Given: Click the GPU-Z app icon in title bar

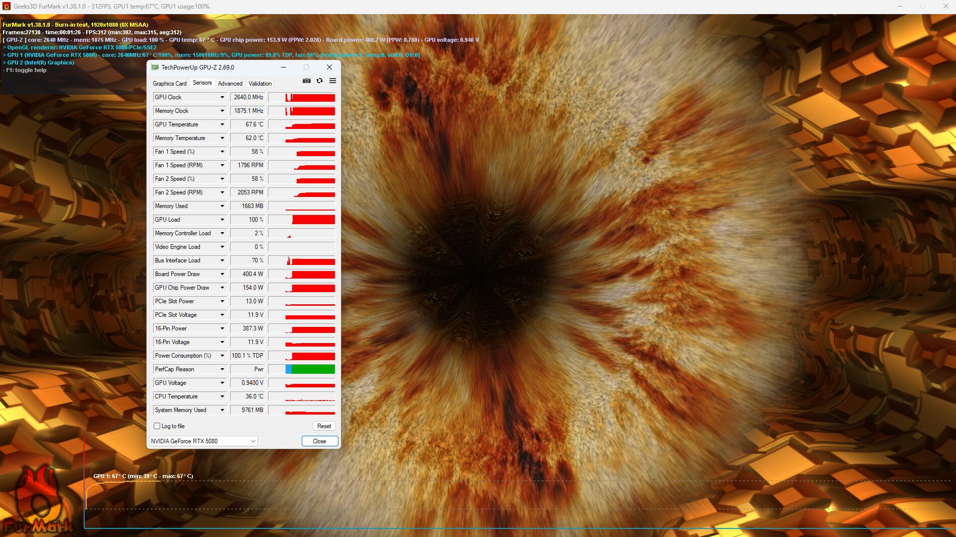Looking at the screenshot, I should coord(155,67).
